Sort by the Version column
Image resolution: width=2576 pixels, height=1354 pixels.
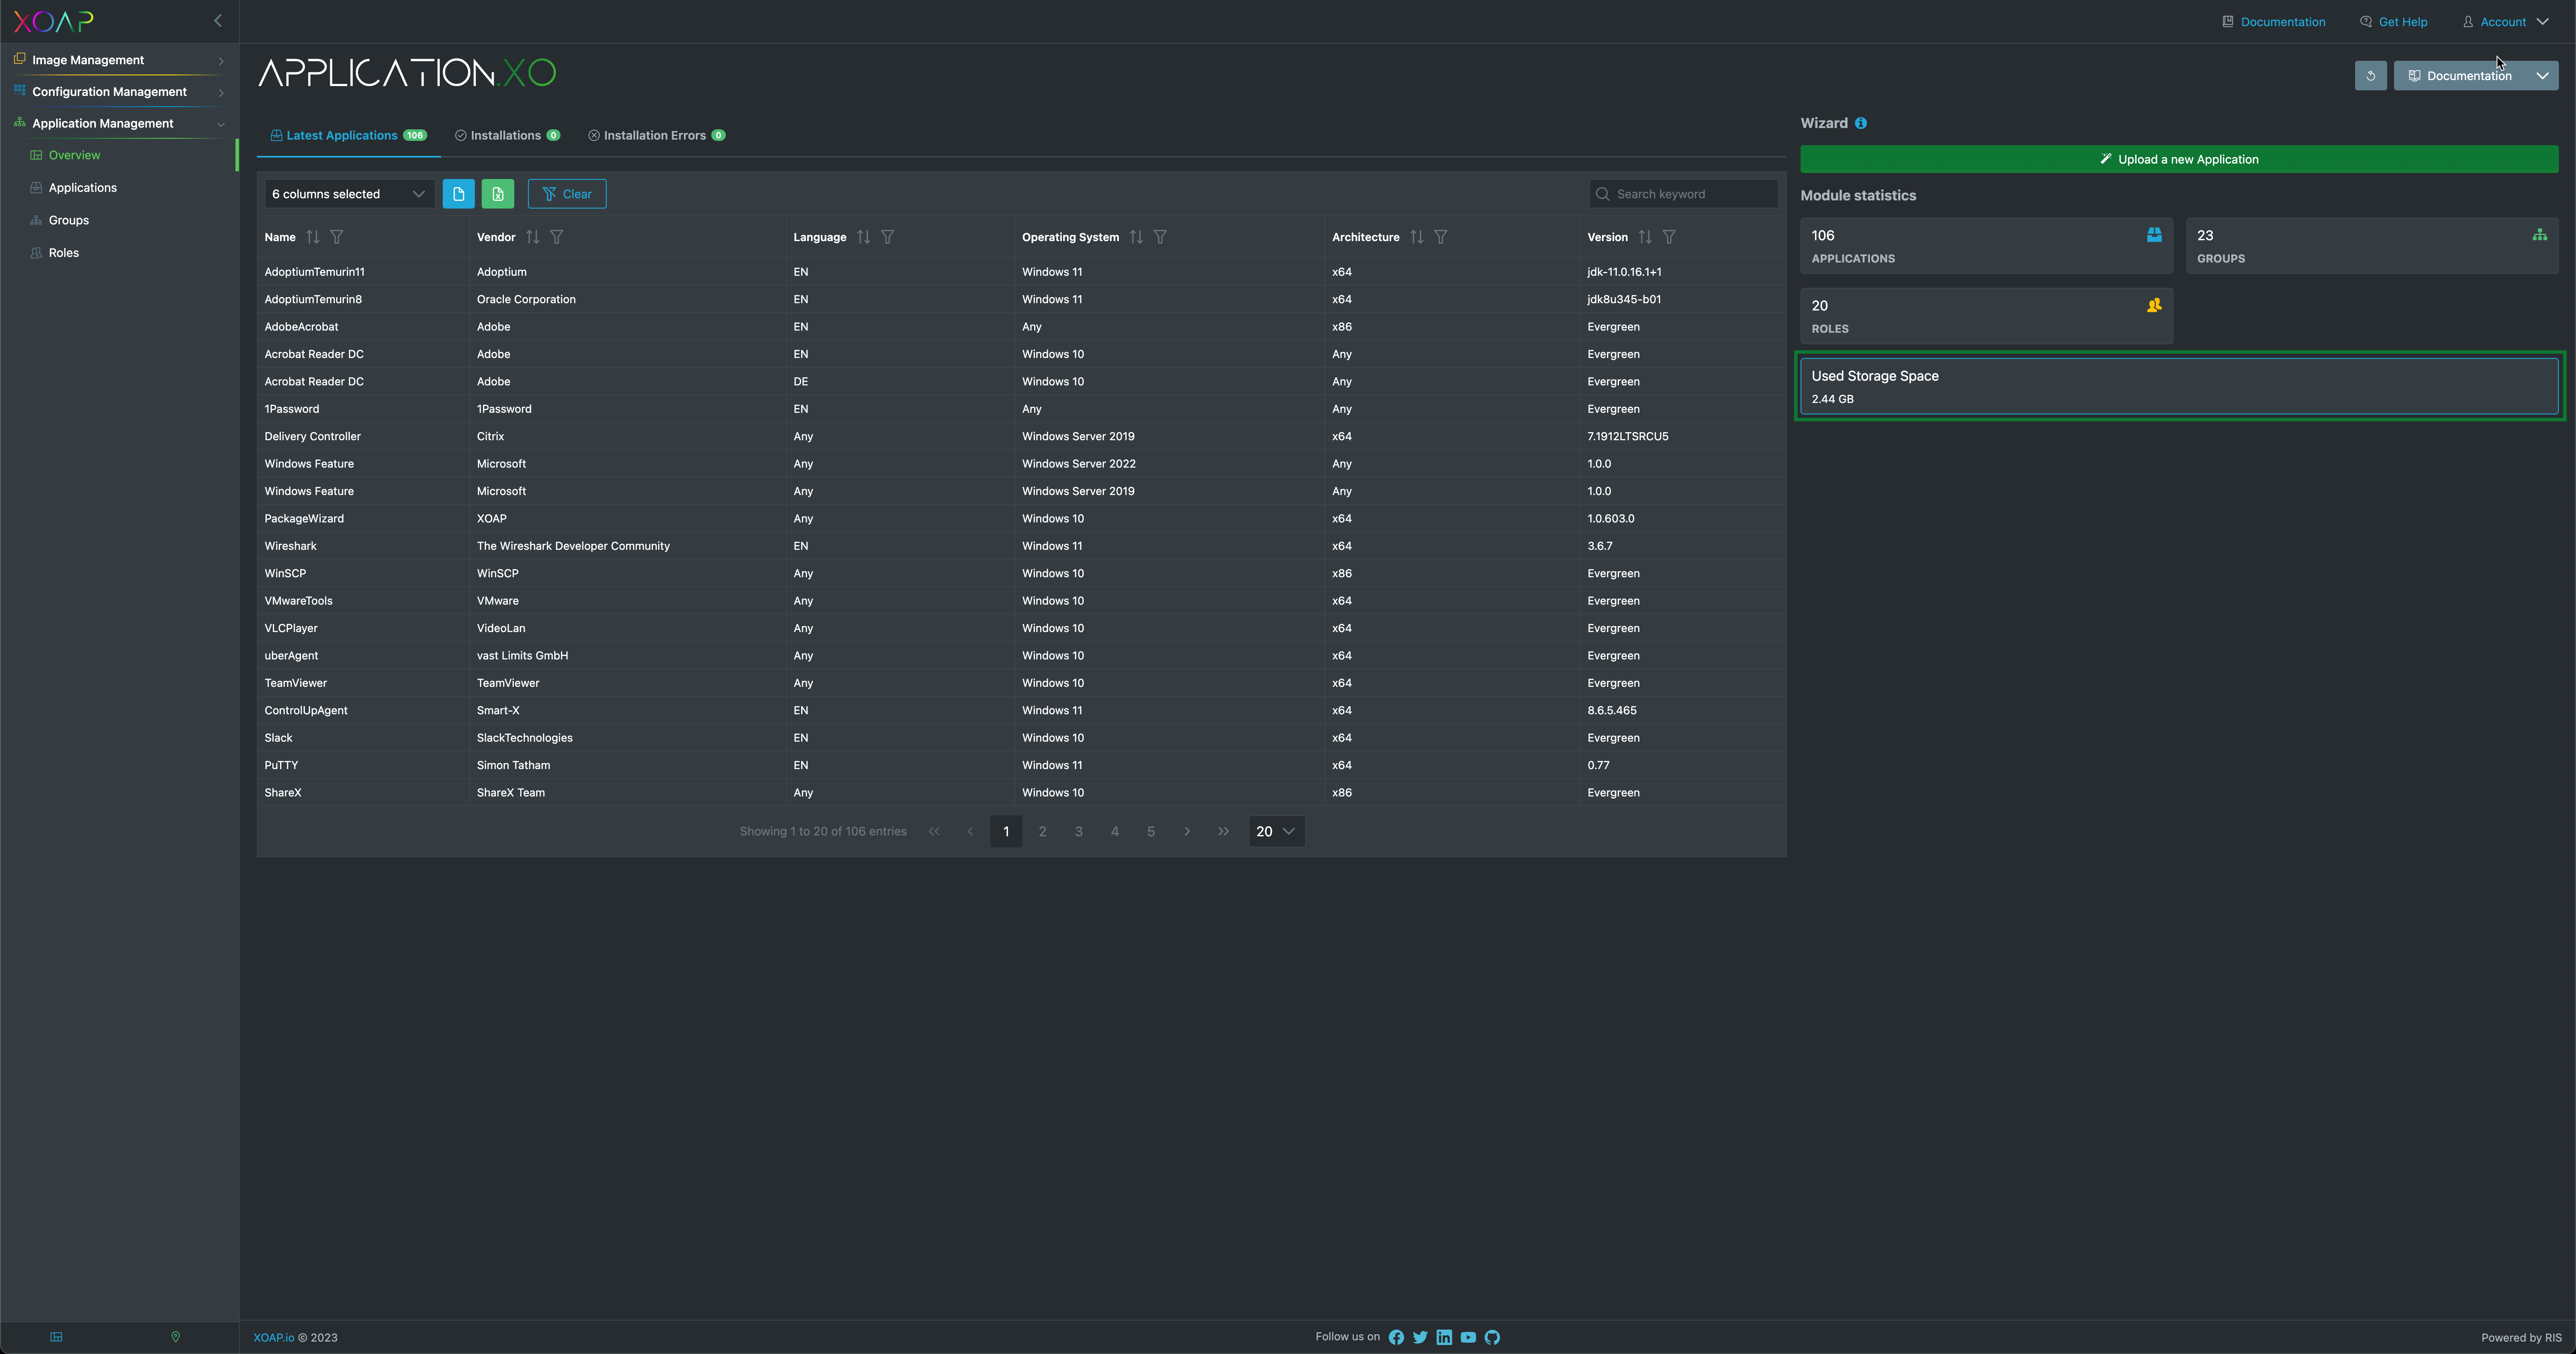(1645, 237)
